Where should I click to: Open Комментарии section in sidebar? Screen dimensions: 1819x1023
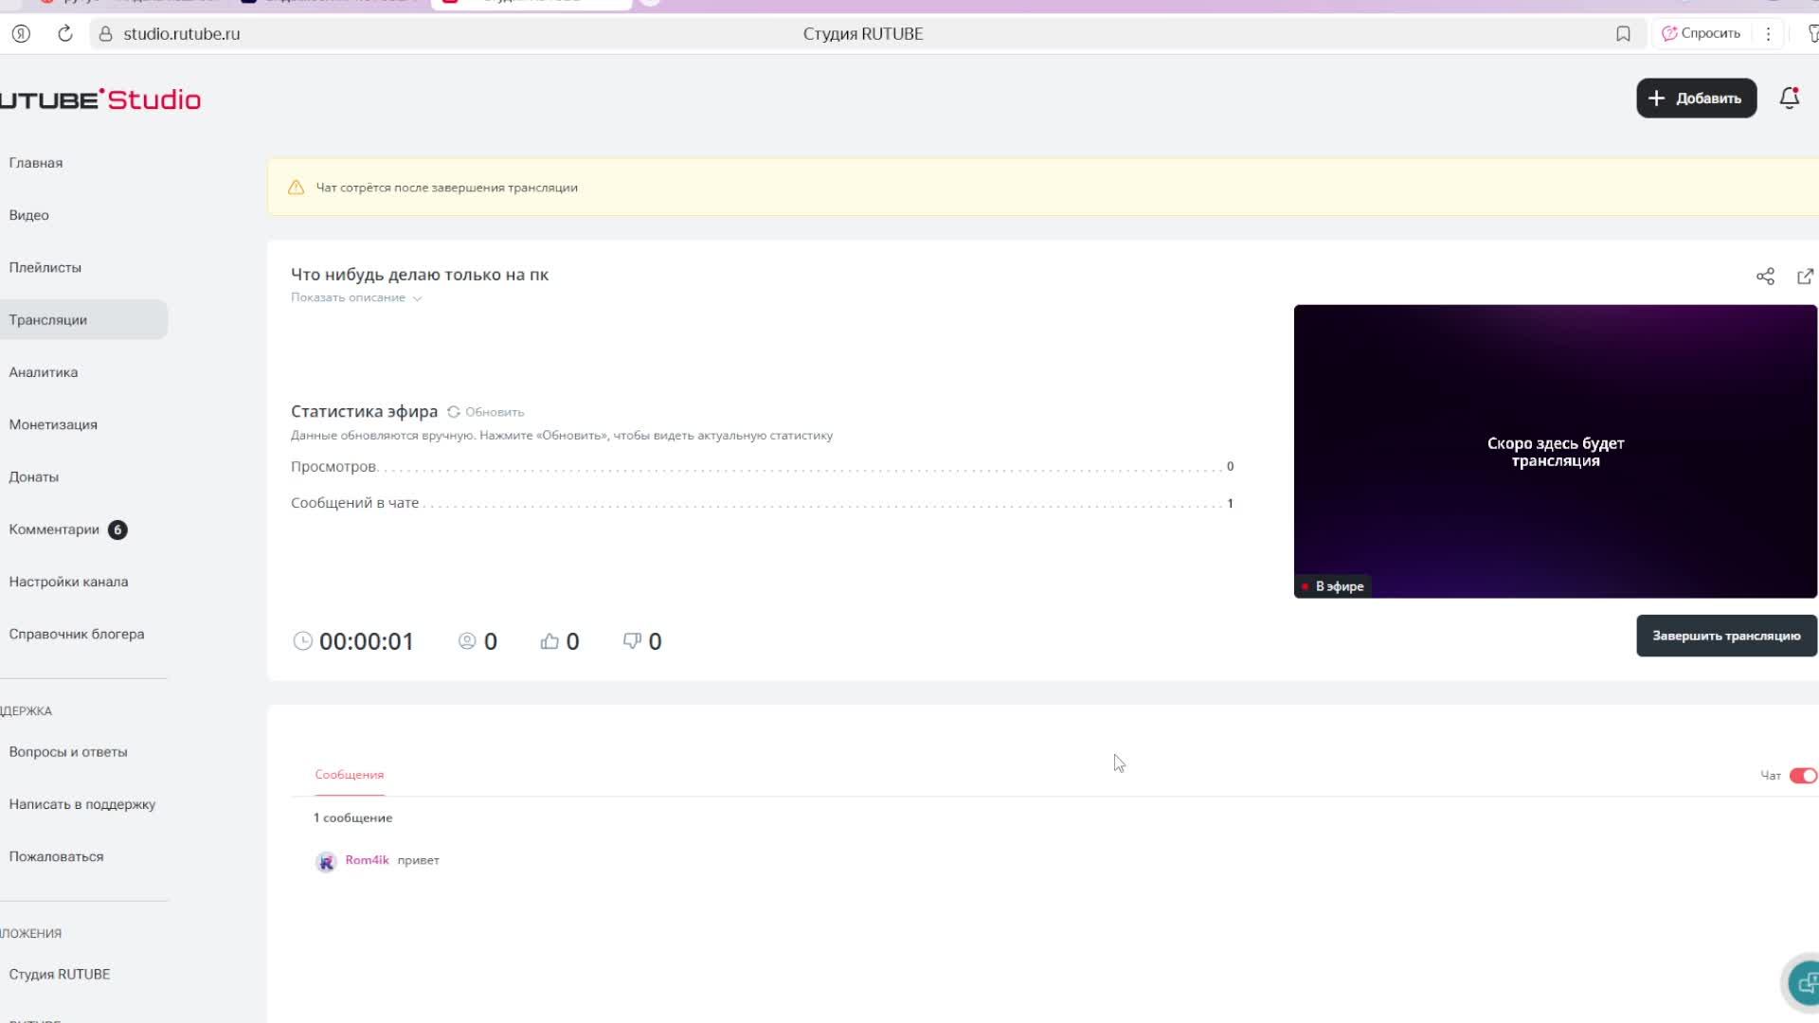click(x=54, y=529)
